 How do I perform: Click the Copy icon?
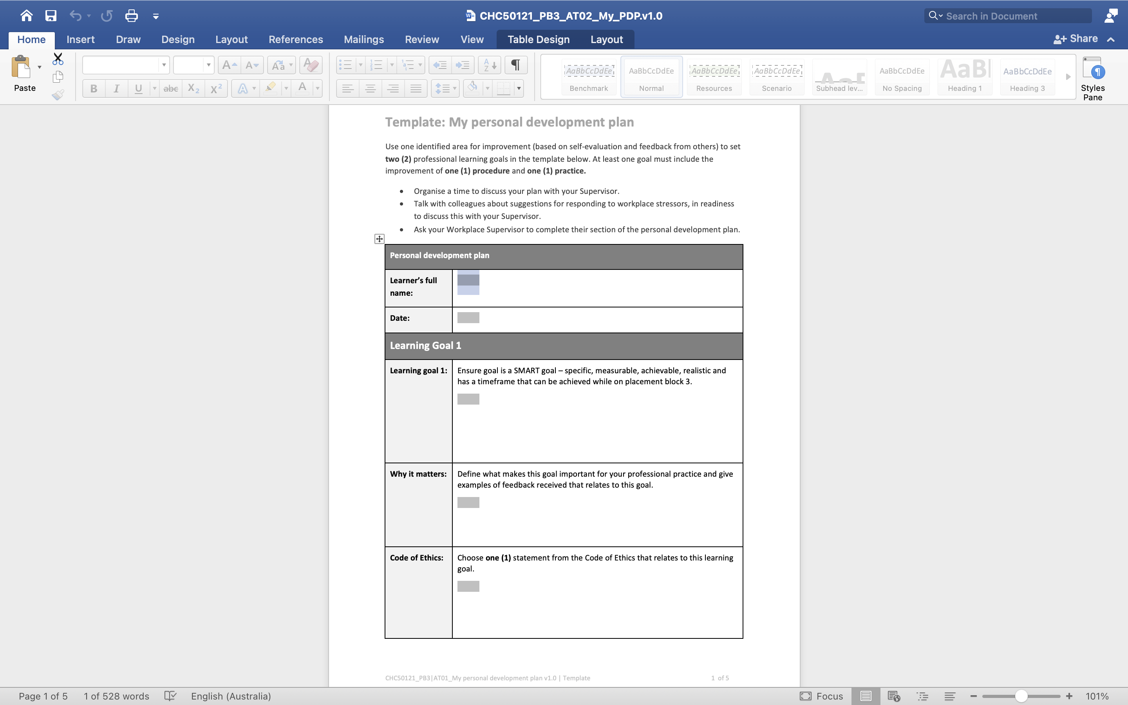click(x=58, y=76)
